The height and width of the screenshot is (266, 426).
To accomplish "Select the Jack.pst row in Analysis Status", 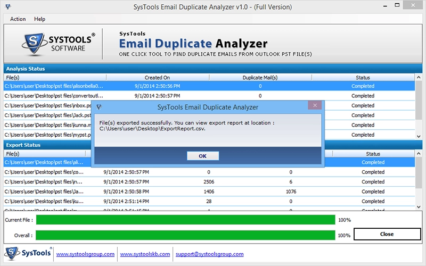I will (47, 115).
